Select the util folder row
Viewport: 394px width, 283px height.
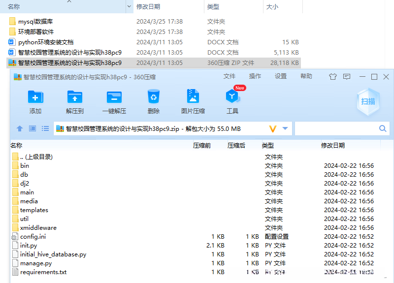[x=195, y=219]
